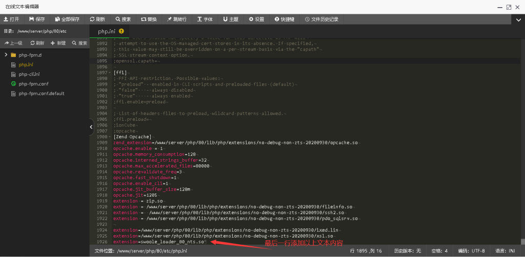The width and height of the screenshot is (525, 257).
Task: Collapse the sidebar with the arrow handle
Action: (x=91, y=126)
